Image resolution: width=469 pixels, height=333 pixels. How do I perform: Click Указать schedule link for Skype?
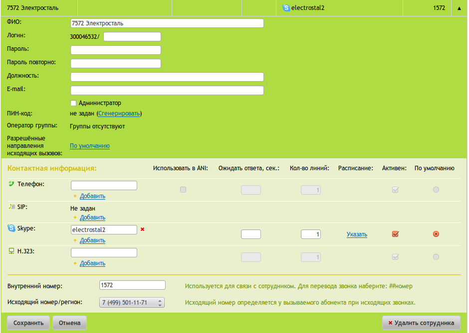tap(357, 234)
